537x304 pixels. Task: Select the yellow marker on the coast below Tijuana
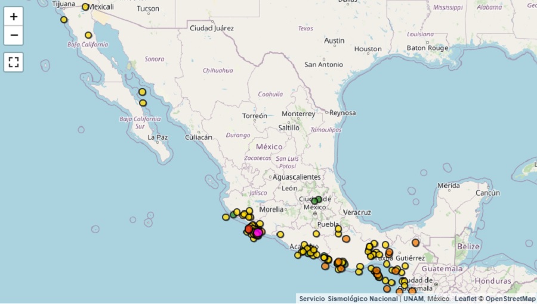[x=64, y=20]
